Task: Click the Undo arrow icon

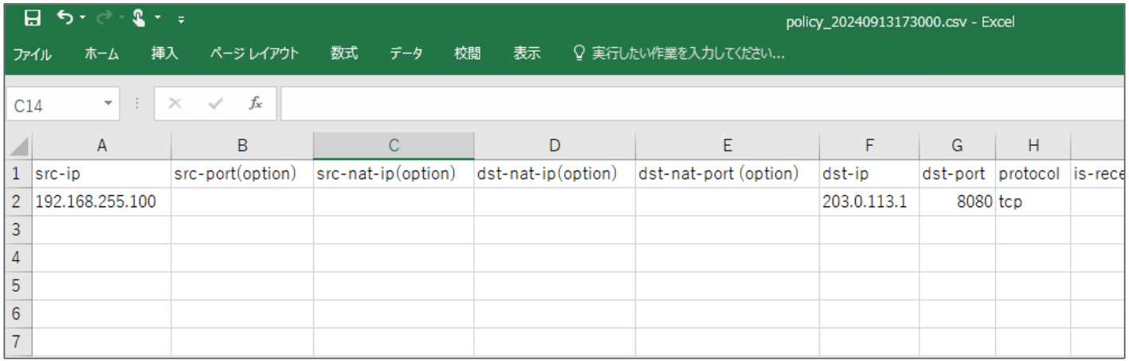Action: [65, 18]
